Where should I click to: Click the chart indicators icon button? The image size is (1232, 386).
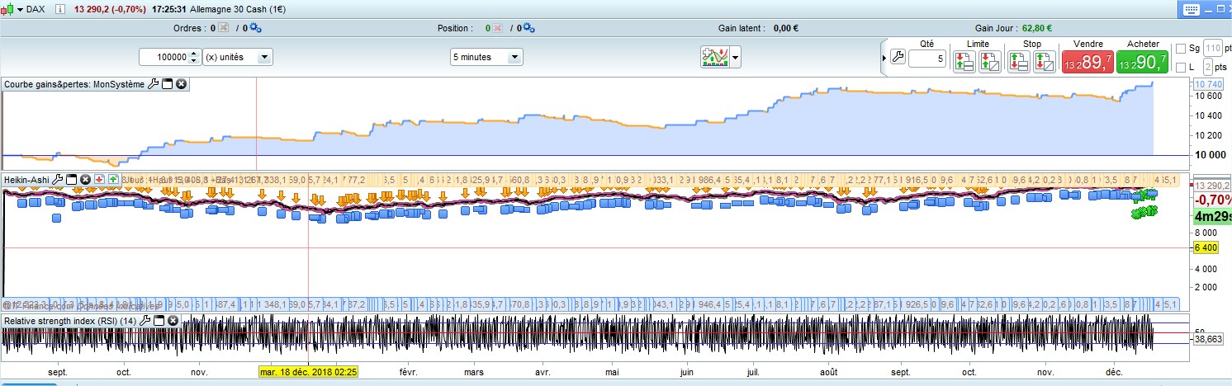tap(714, 57)
